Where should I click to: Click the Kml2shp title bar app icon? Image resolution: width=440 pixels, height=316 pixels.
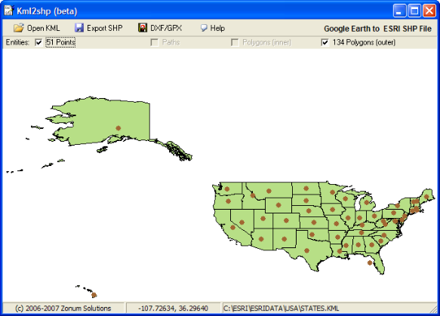[9, 11]
